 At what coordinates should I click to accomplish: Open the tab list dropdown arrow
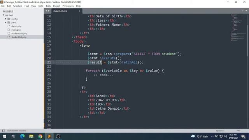point(246,11)
